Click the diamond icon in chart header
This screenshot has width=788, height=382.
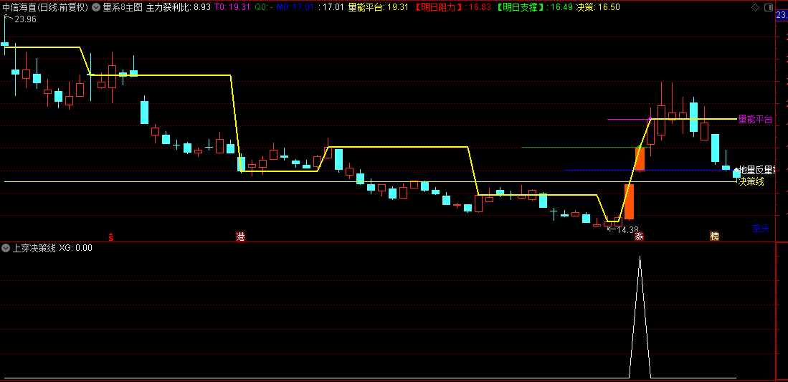pyautogui.click(x=755, y=8)
